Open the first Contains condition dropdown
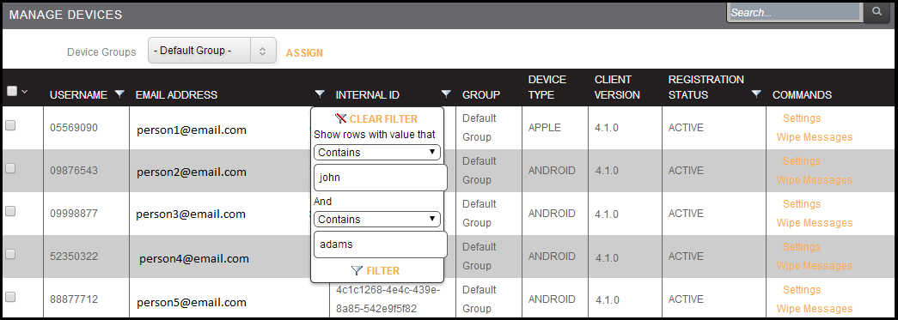 coord(377,153)
